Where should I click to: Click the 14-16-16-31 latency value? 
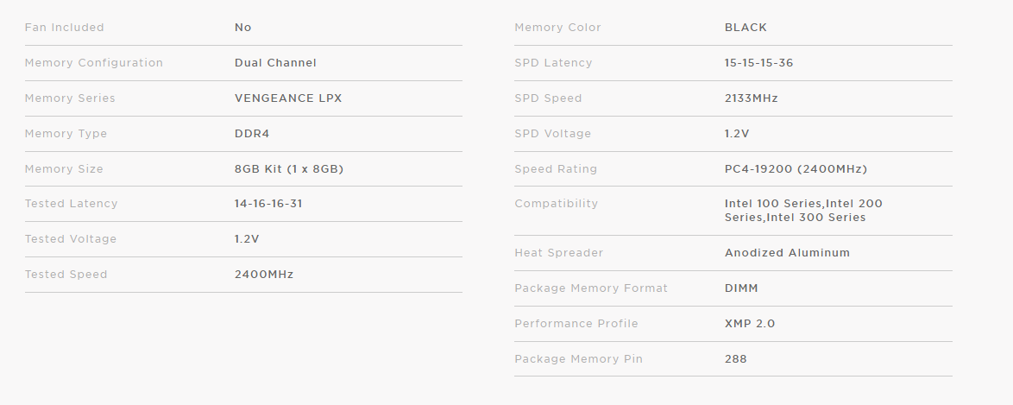click(x=268, y=204)
